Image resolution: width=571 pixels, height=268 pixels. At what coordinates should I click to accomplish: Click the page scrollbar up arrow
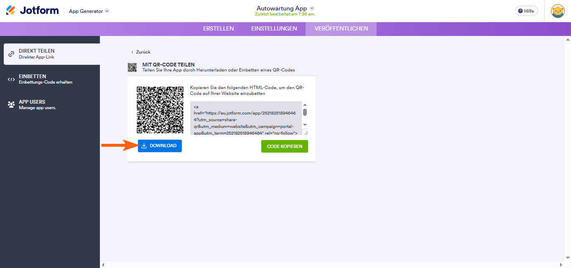568,40
